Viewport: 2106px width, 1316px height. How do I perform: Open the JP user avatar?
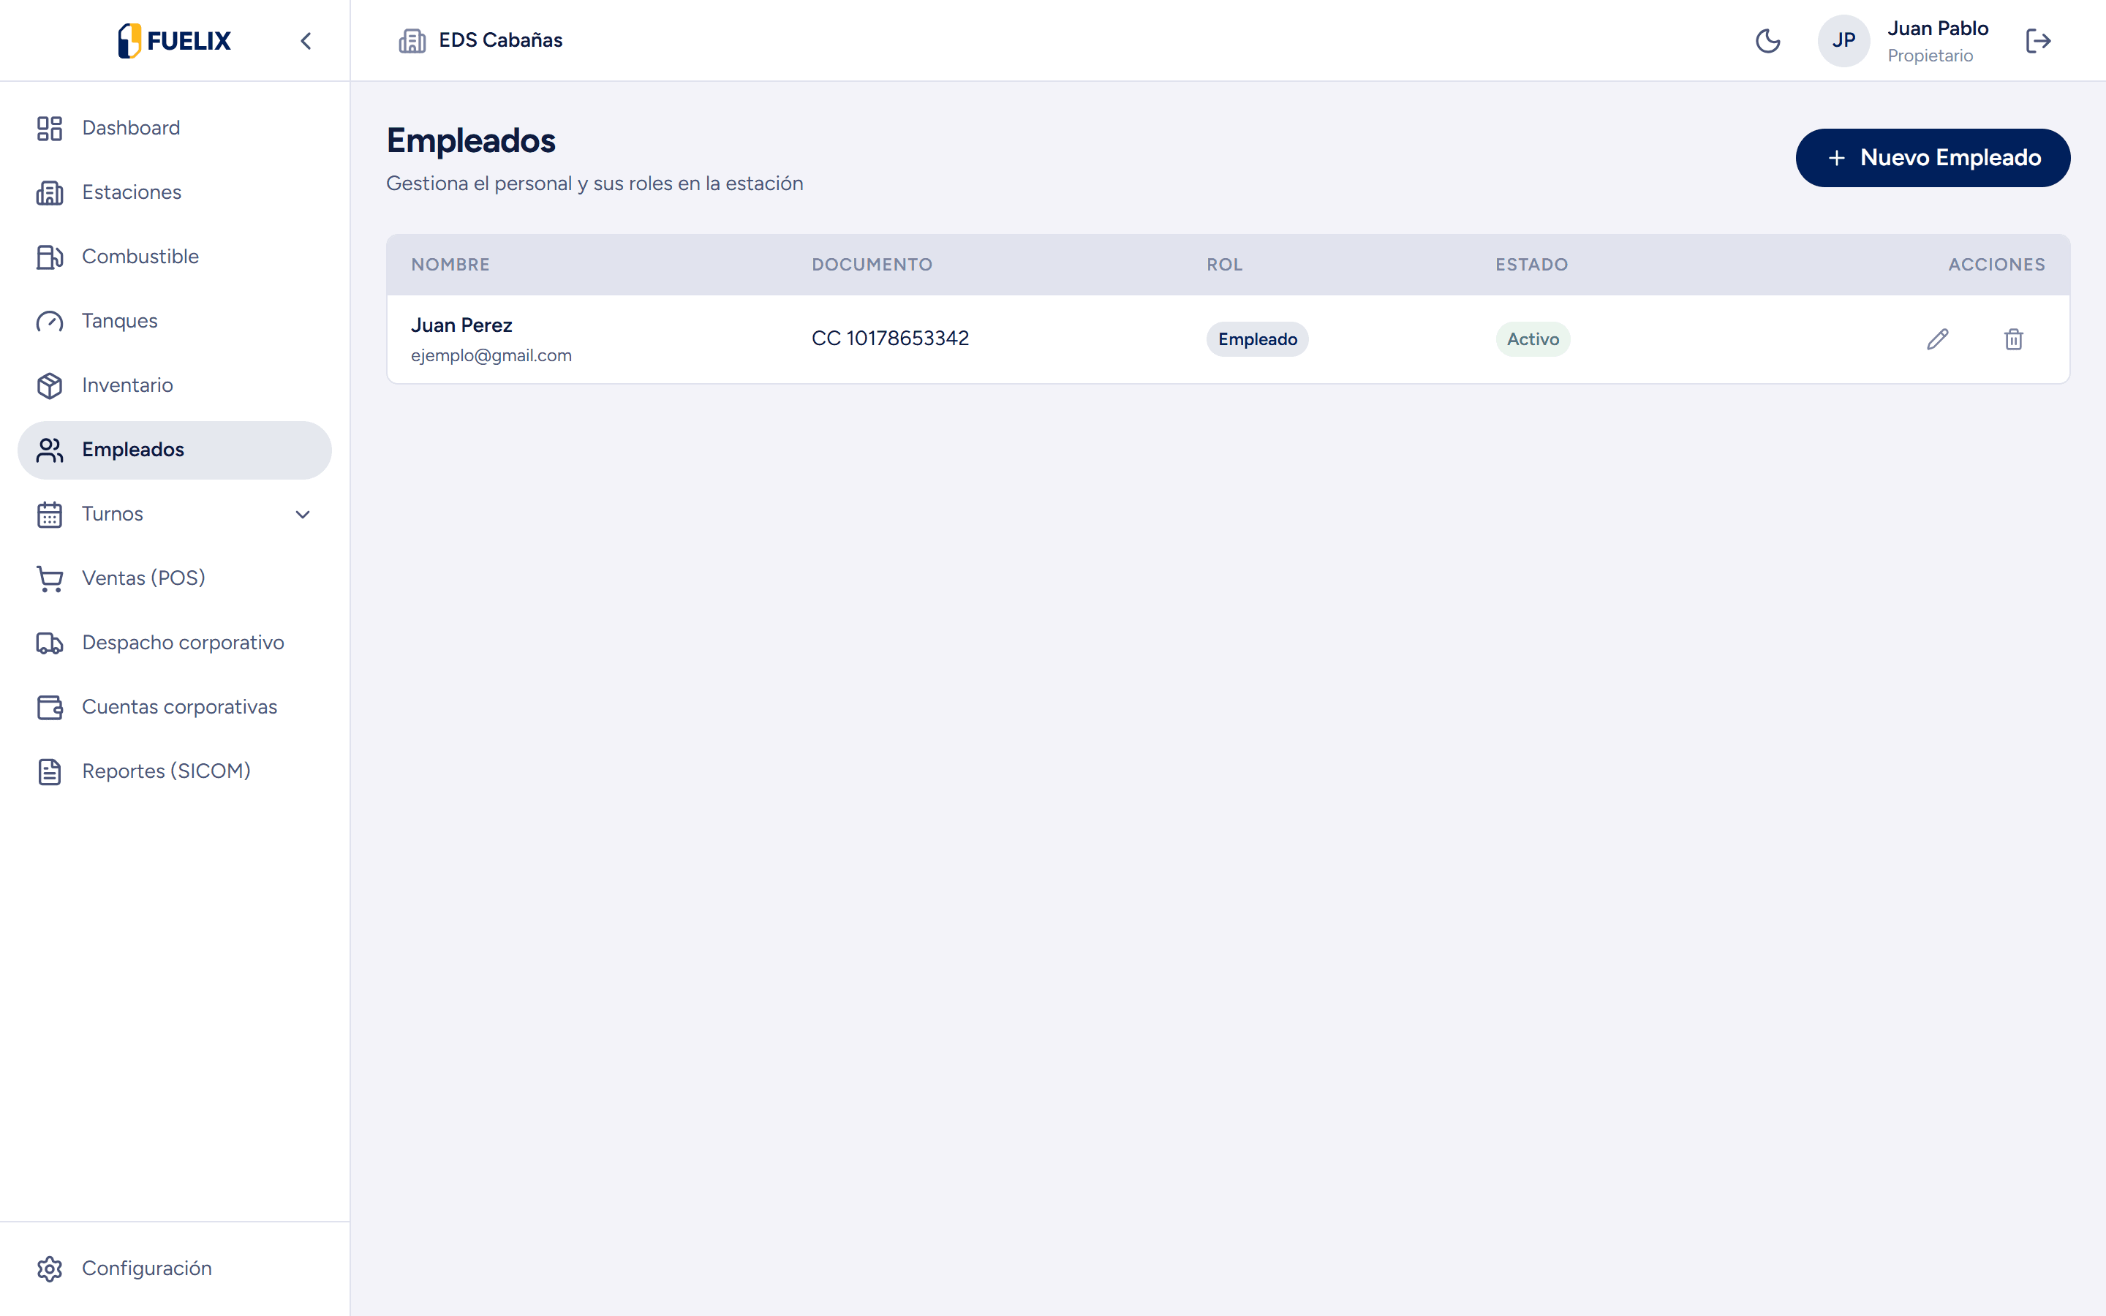[x=1843, y=41]
